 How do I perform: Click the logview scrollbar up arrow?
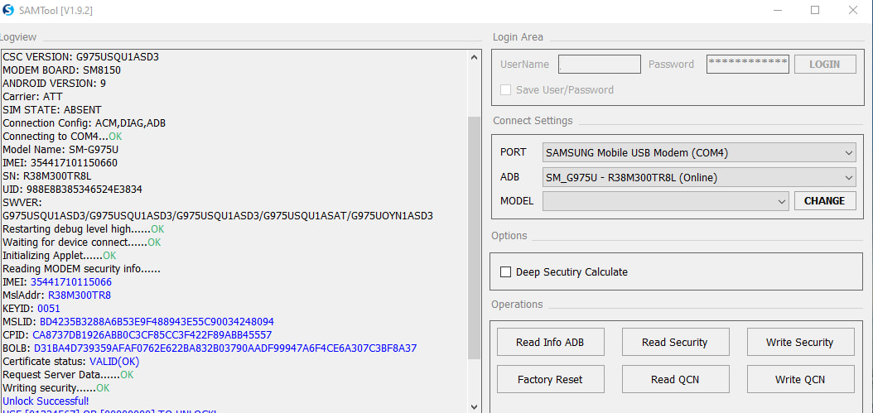click(474, 57)
